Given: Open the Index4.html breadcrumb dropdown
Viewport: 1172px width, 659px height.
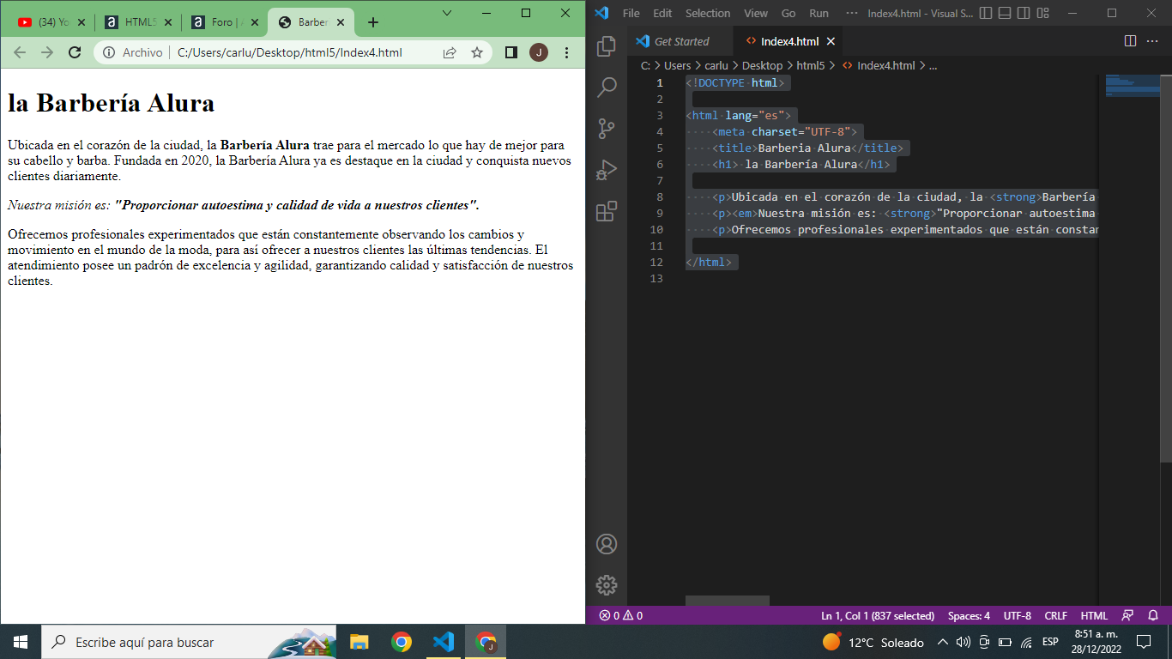Looking at the screenshot, I should point(879,65).
